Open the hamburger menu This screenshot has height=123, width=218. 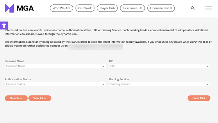coord(209,8)
